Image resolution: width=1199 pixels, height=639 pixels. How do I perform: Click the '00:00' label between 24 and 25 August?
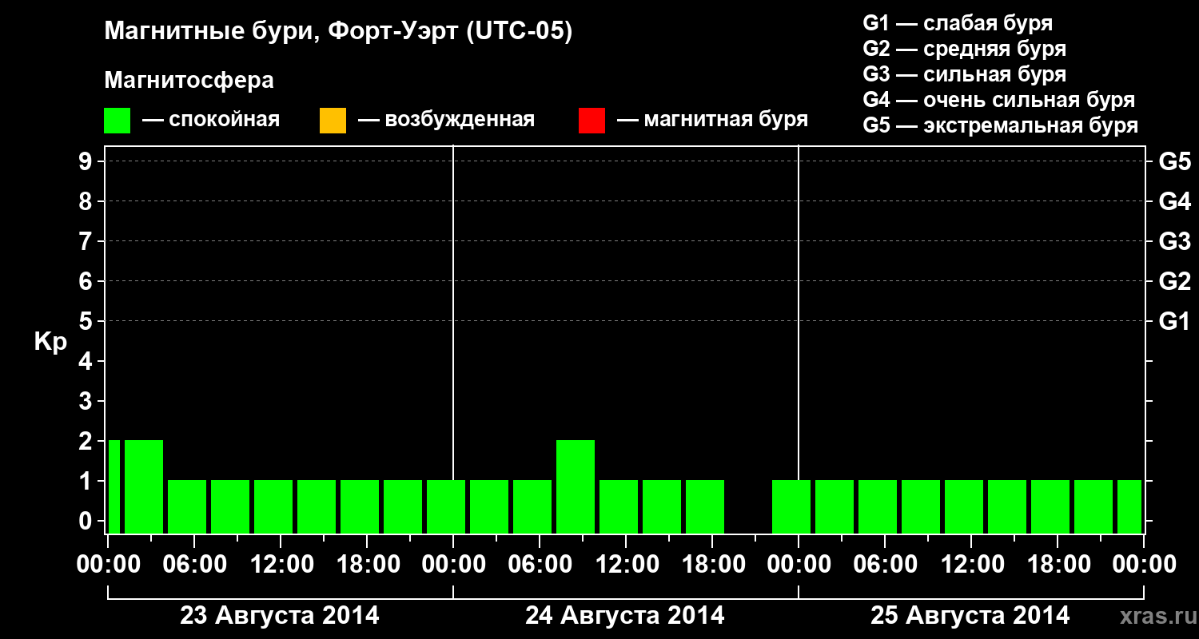tap(799, 565)
